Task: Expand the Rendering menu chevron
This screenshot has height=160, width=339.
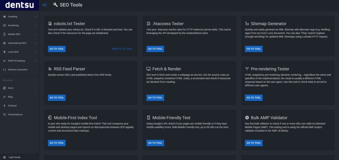Action: tap(35, 25)
